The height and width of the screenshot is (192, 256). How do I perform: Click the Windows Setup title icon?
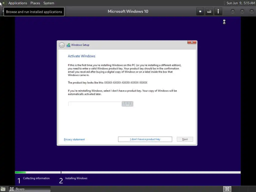click(x=68, y=45)
